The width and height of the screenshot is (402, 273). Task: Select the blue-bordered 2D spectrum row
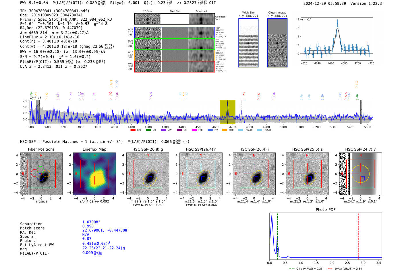point(174,33)
